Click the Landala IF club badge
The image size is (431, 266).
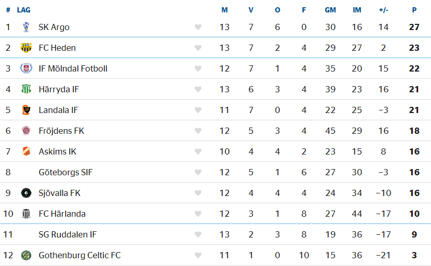tap(26, 110)
